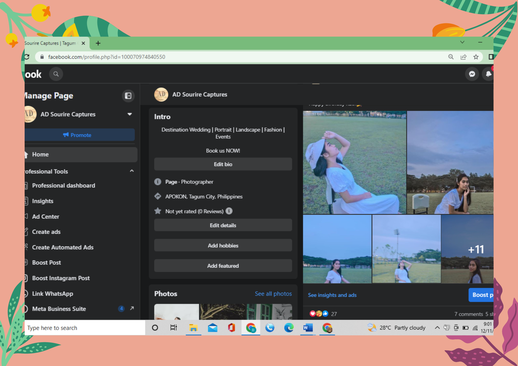Screen dimensions: 518x366
Task: Bookmark page with star icon
Action: pyautogui.click(x=476, y=57)
